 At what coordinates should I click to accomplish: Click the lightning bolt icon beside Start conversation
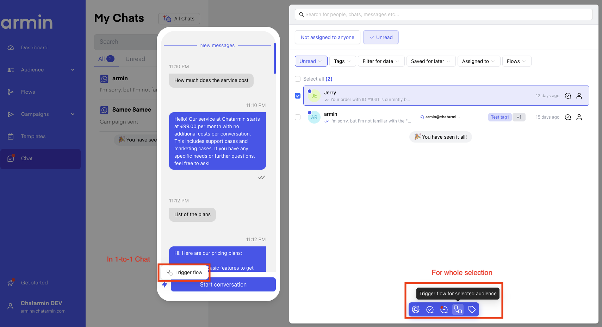(x=165, y=284)
